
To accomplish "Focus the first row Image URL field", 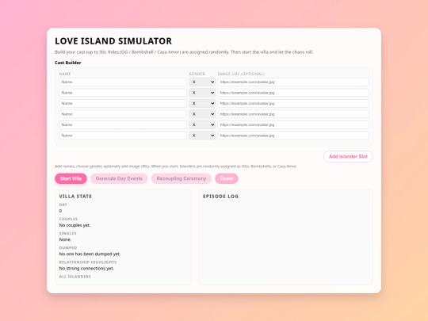I will coord(293,82).
